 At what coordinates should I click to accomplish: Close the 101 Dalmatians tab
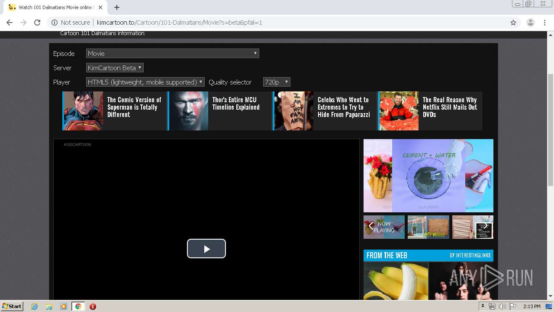click(100, 7)
